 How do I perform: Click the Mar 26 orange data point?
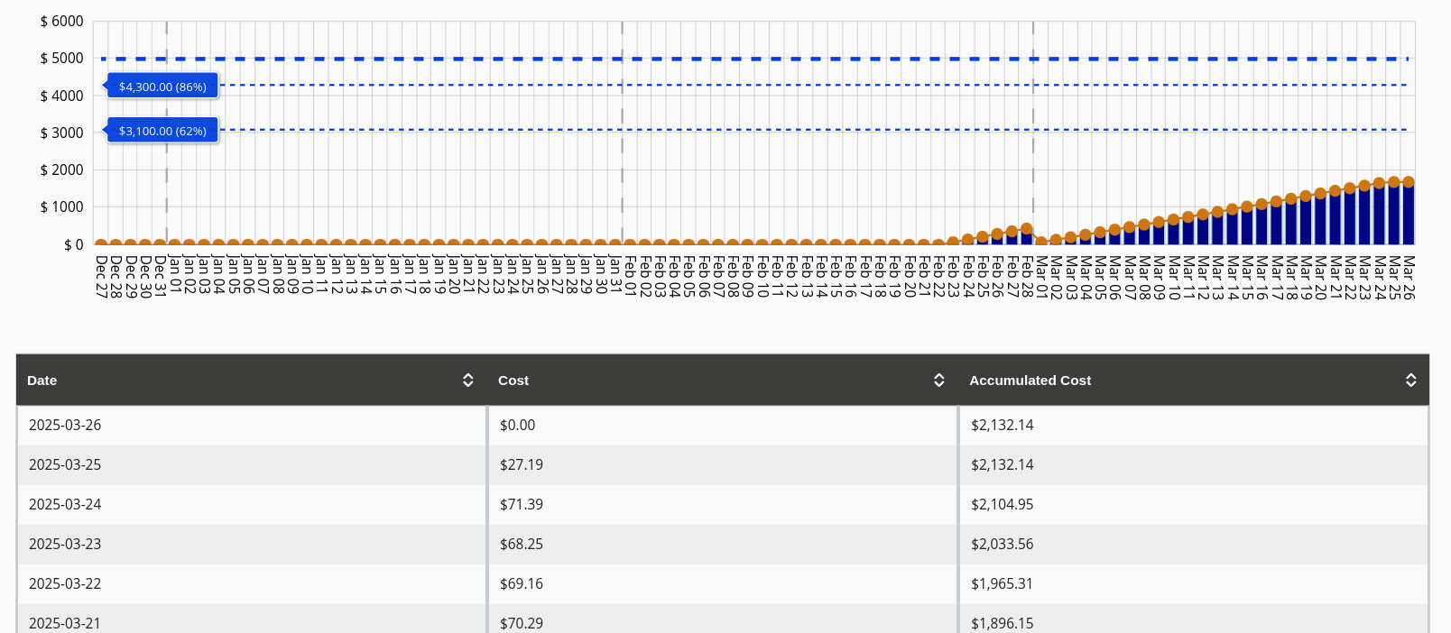coord(1409,182)
